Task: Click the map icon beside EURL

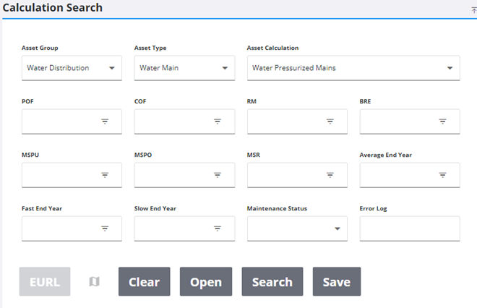Action: (x=94, y=282)
